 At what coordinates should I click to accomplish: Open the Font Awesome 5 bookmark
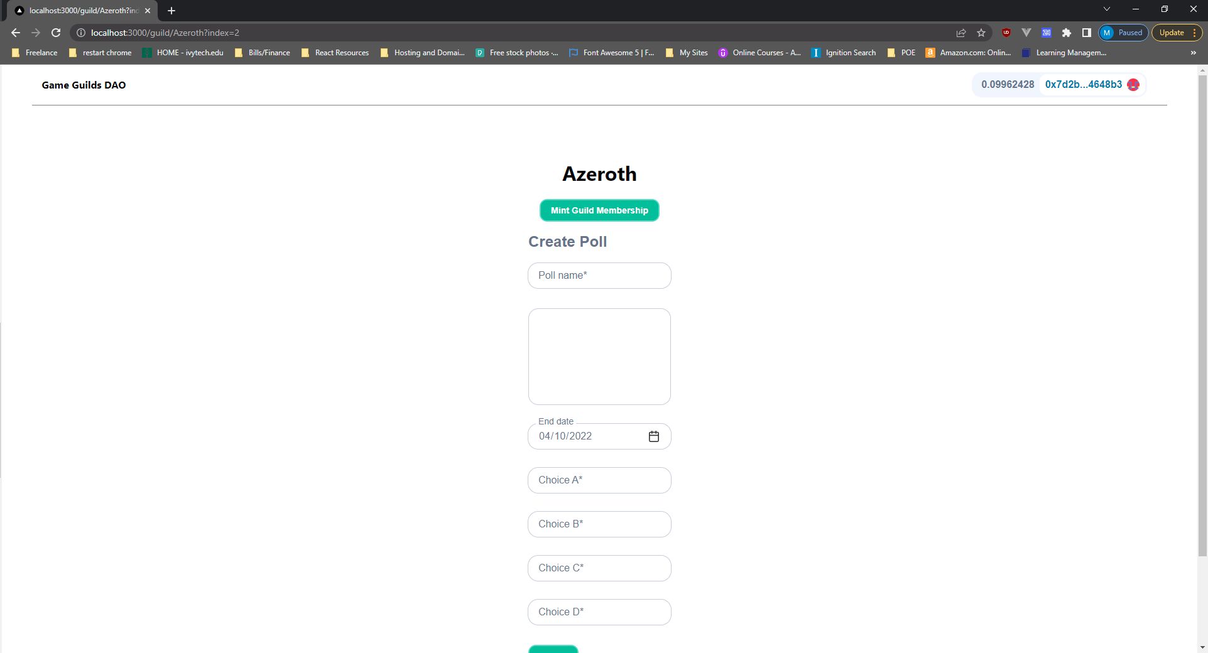(611, 53)
